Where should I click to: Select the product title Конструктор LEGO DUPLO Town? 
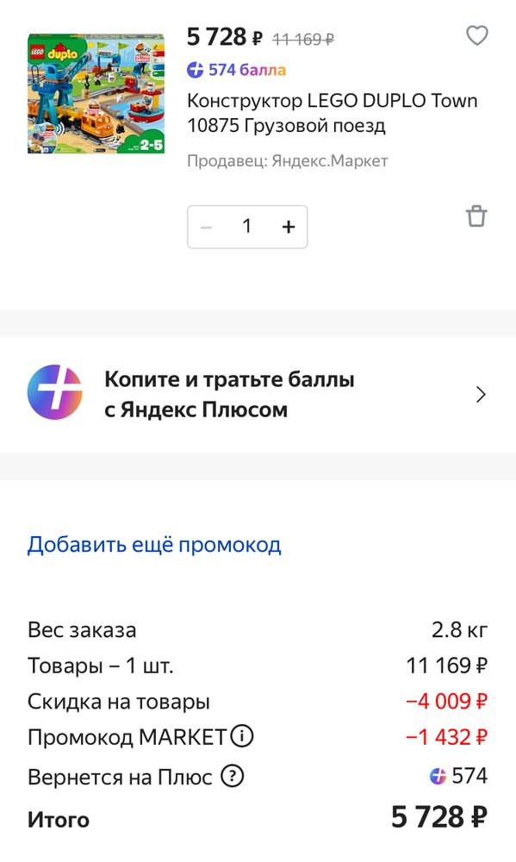pyautogui.click(x=333, y=99)
